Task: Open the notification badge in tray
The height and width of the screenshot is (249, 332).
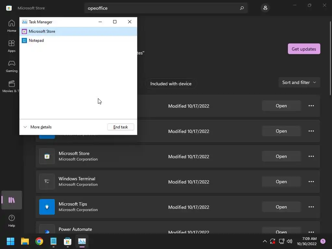Action: click(x=323, y=241)
